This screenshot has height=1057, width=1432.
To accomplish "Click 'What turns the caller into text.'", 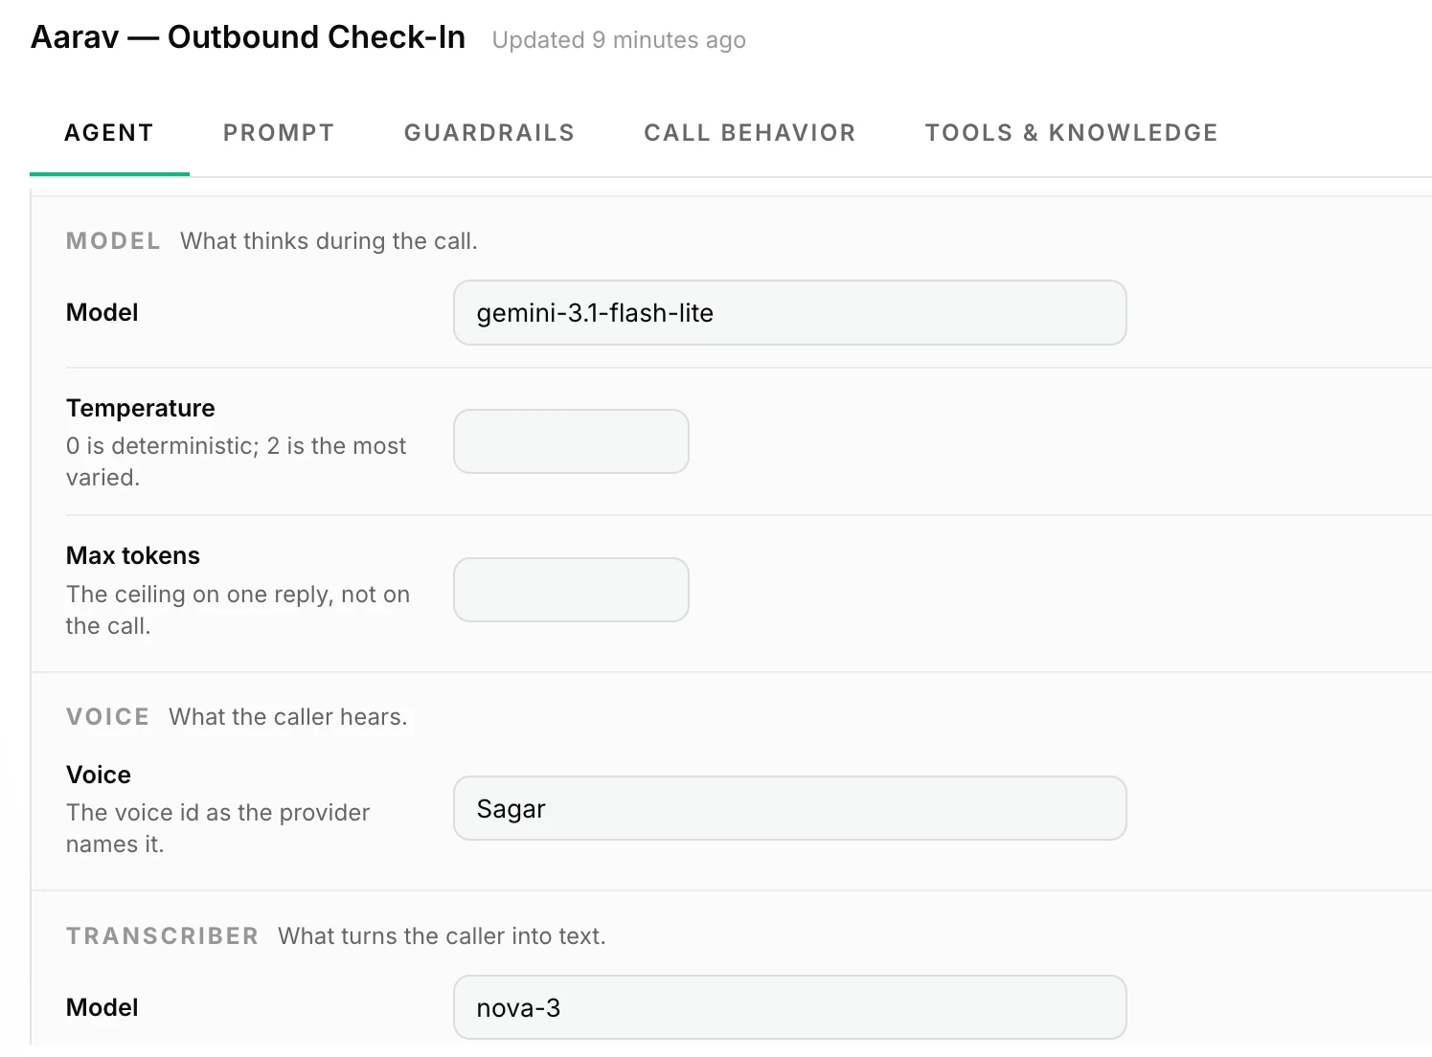I will click(x=443, y=936).
